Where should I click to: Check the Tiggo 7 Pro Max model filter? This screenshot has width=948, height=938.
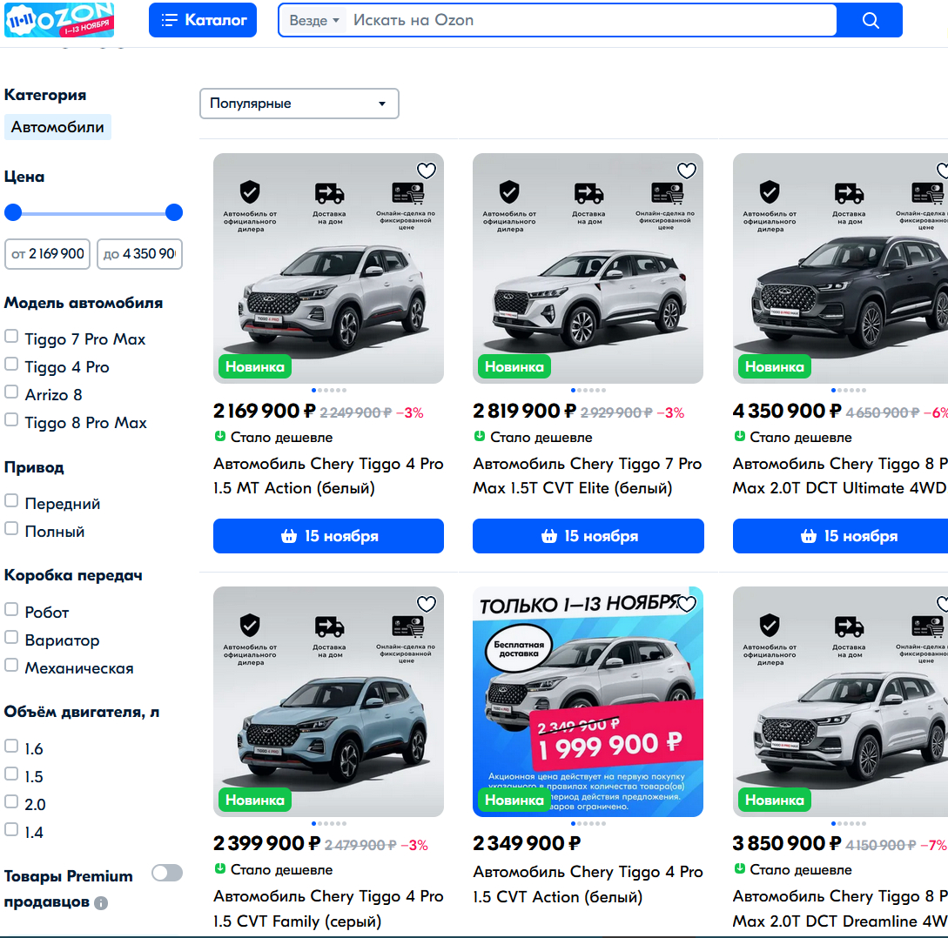11,337
